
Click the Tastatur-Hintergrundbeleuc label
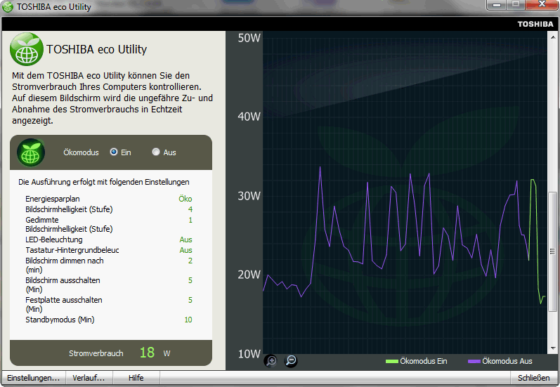click(x=72, y=250)
